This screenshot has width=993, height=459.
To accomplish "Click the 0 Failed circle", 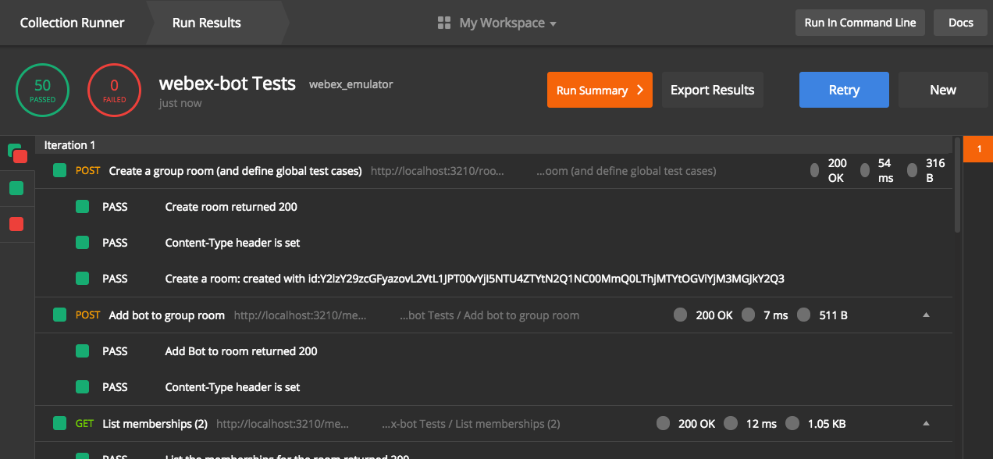I will 114,91.
